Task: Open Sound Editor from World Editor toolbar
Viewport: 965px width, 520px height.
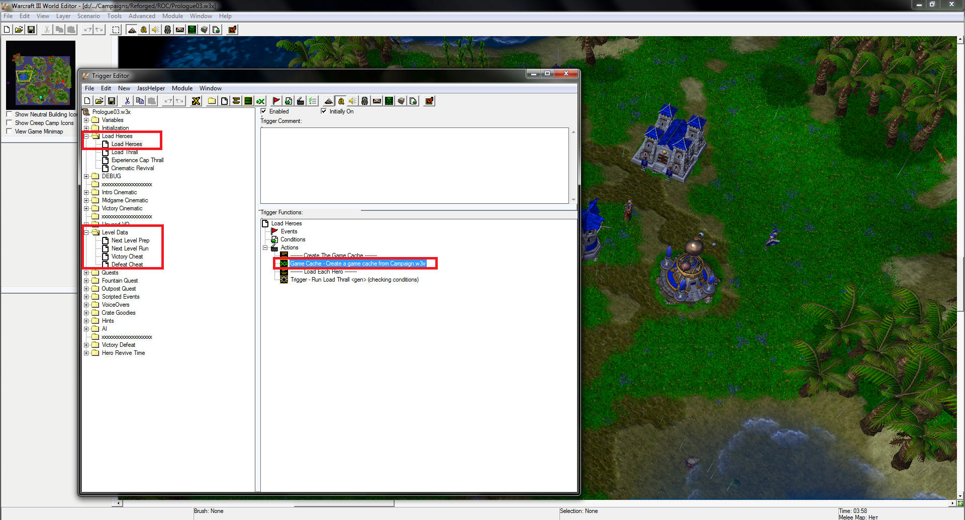Action: [x=156, y=30]
